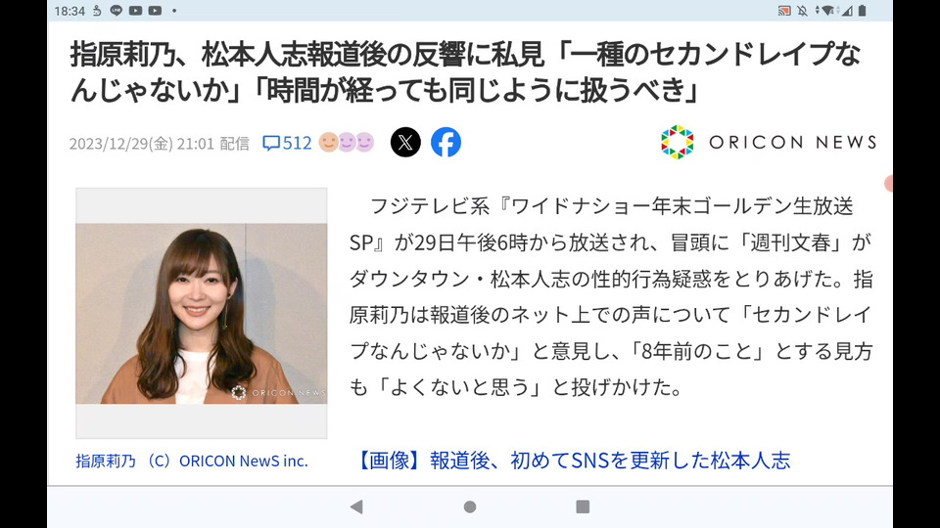Tap the article headline about 指原莉乃
Viewport: 940px width, 528px height.
pyautogui.click(x=465, y=72)
